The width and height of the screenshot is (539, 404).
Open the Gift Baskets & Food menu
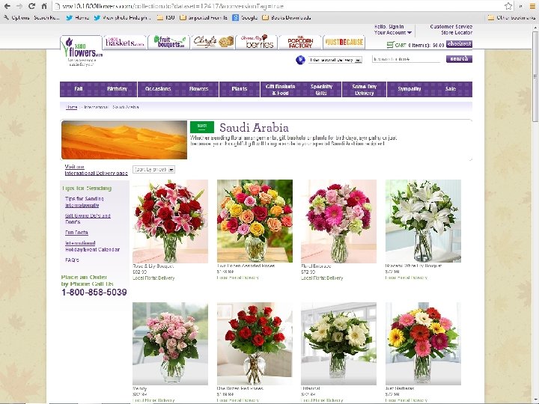click(281, 89)
